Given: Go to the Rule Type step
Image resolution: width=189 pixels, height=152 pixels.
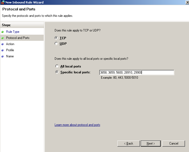Looking at the screenshot, I should point(13,32).
